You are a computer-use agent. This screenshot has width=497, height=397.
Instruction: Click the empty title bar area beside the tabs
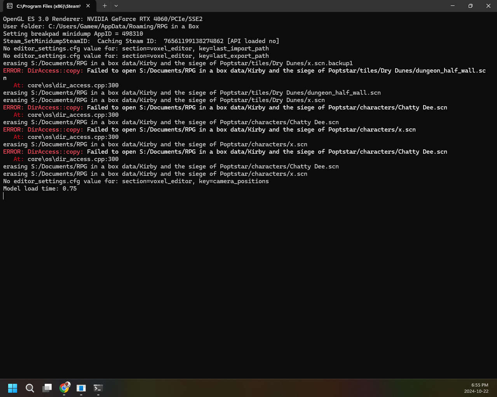click(272, 6)
